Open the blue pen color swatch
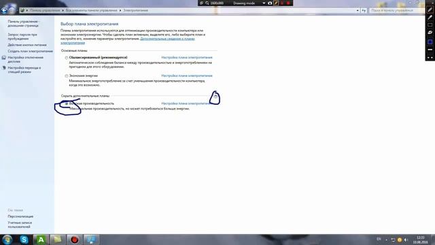435x245 pixels. (430, 42)
